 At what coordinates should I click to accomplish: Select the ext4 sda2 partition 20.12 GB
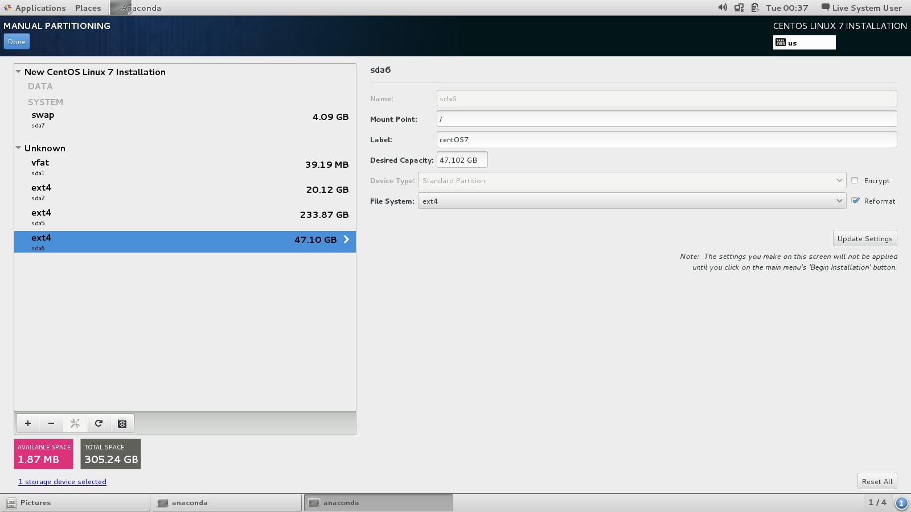[185, 192]
